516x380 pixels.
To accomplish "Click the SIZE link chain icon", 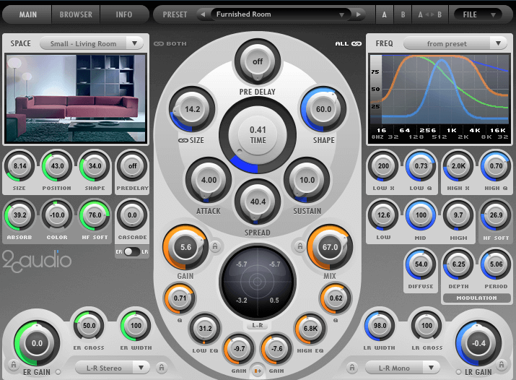I will (183, 141).
